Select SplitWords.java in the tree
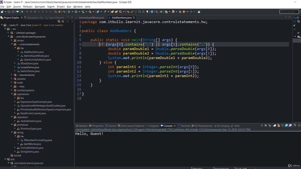 [x=32, y=144]
